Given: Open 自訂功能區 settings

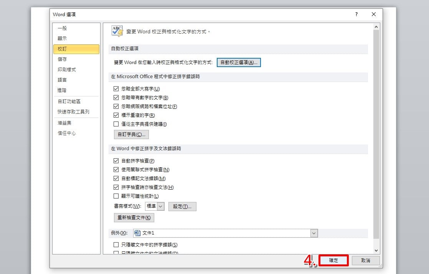Looking at the screenshot, I should [76, 101].
